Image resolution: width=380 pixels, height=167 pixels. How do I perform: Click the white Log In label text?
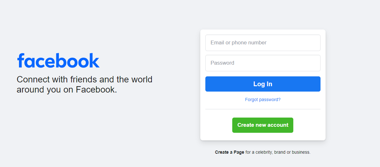point(263,84)
